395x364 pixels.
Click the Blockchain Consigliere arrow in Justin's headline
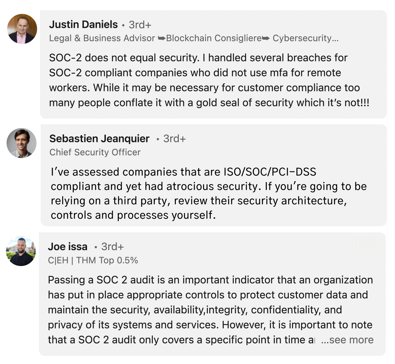tap(162, 38)
